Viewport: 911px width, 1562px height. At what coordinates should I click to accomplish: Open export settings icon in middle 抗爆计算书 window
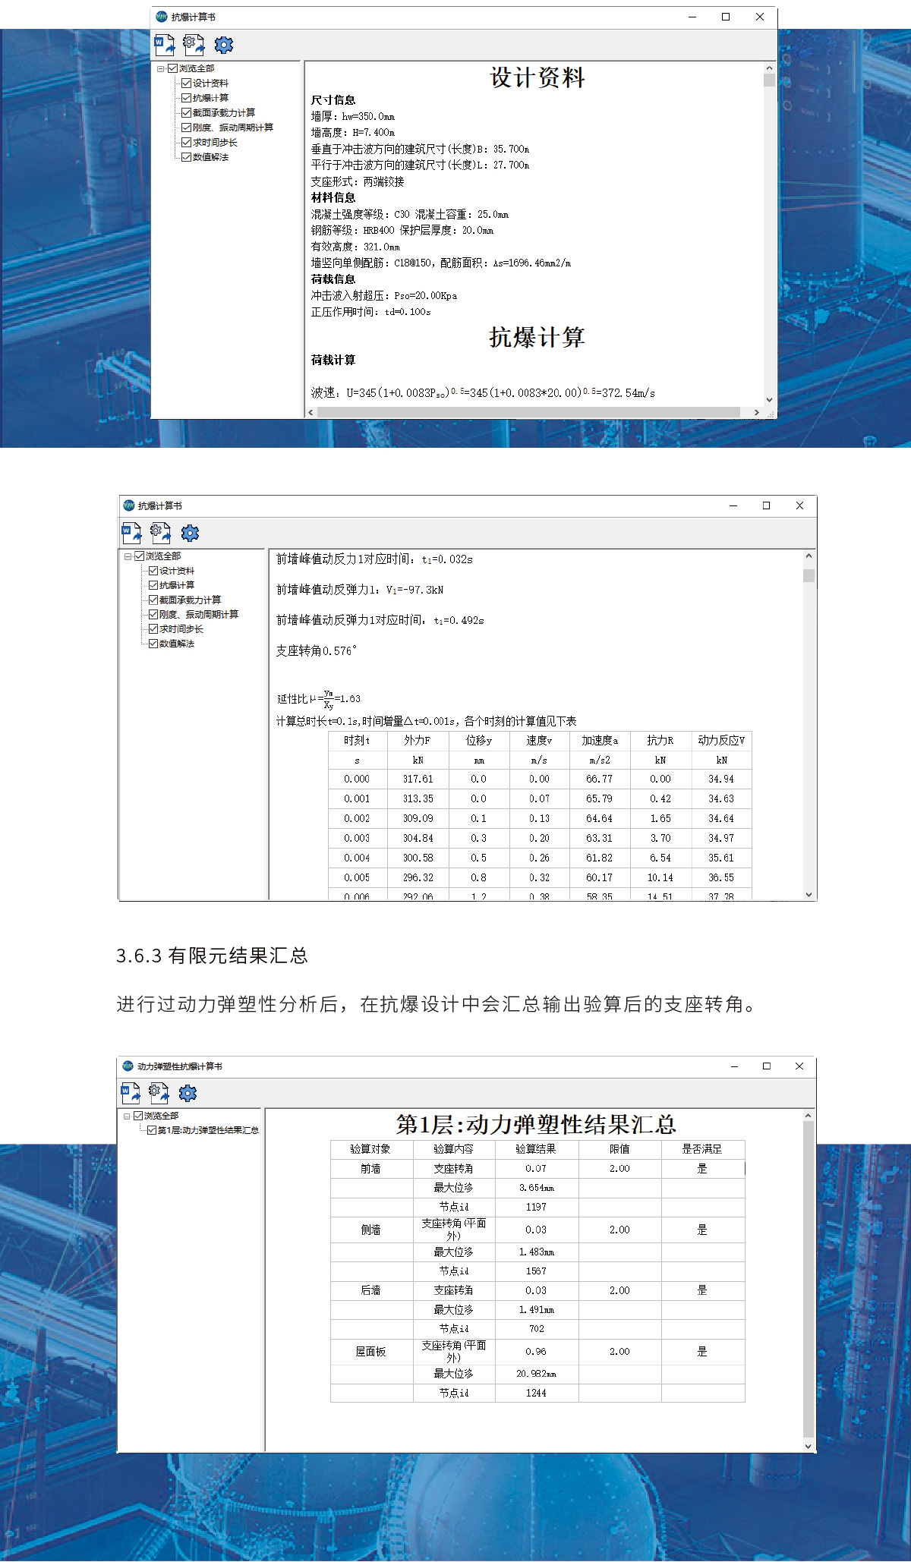160,533
